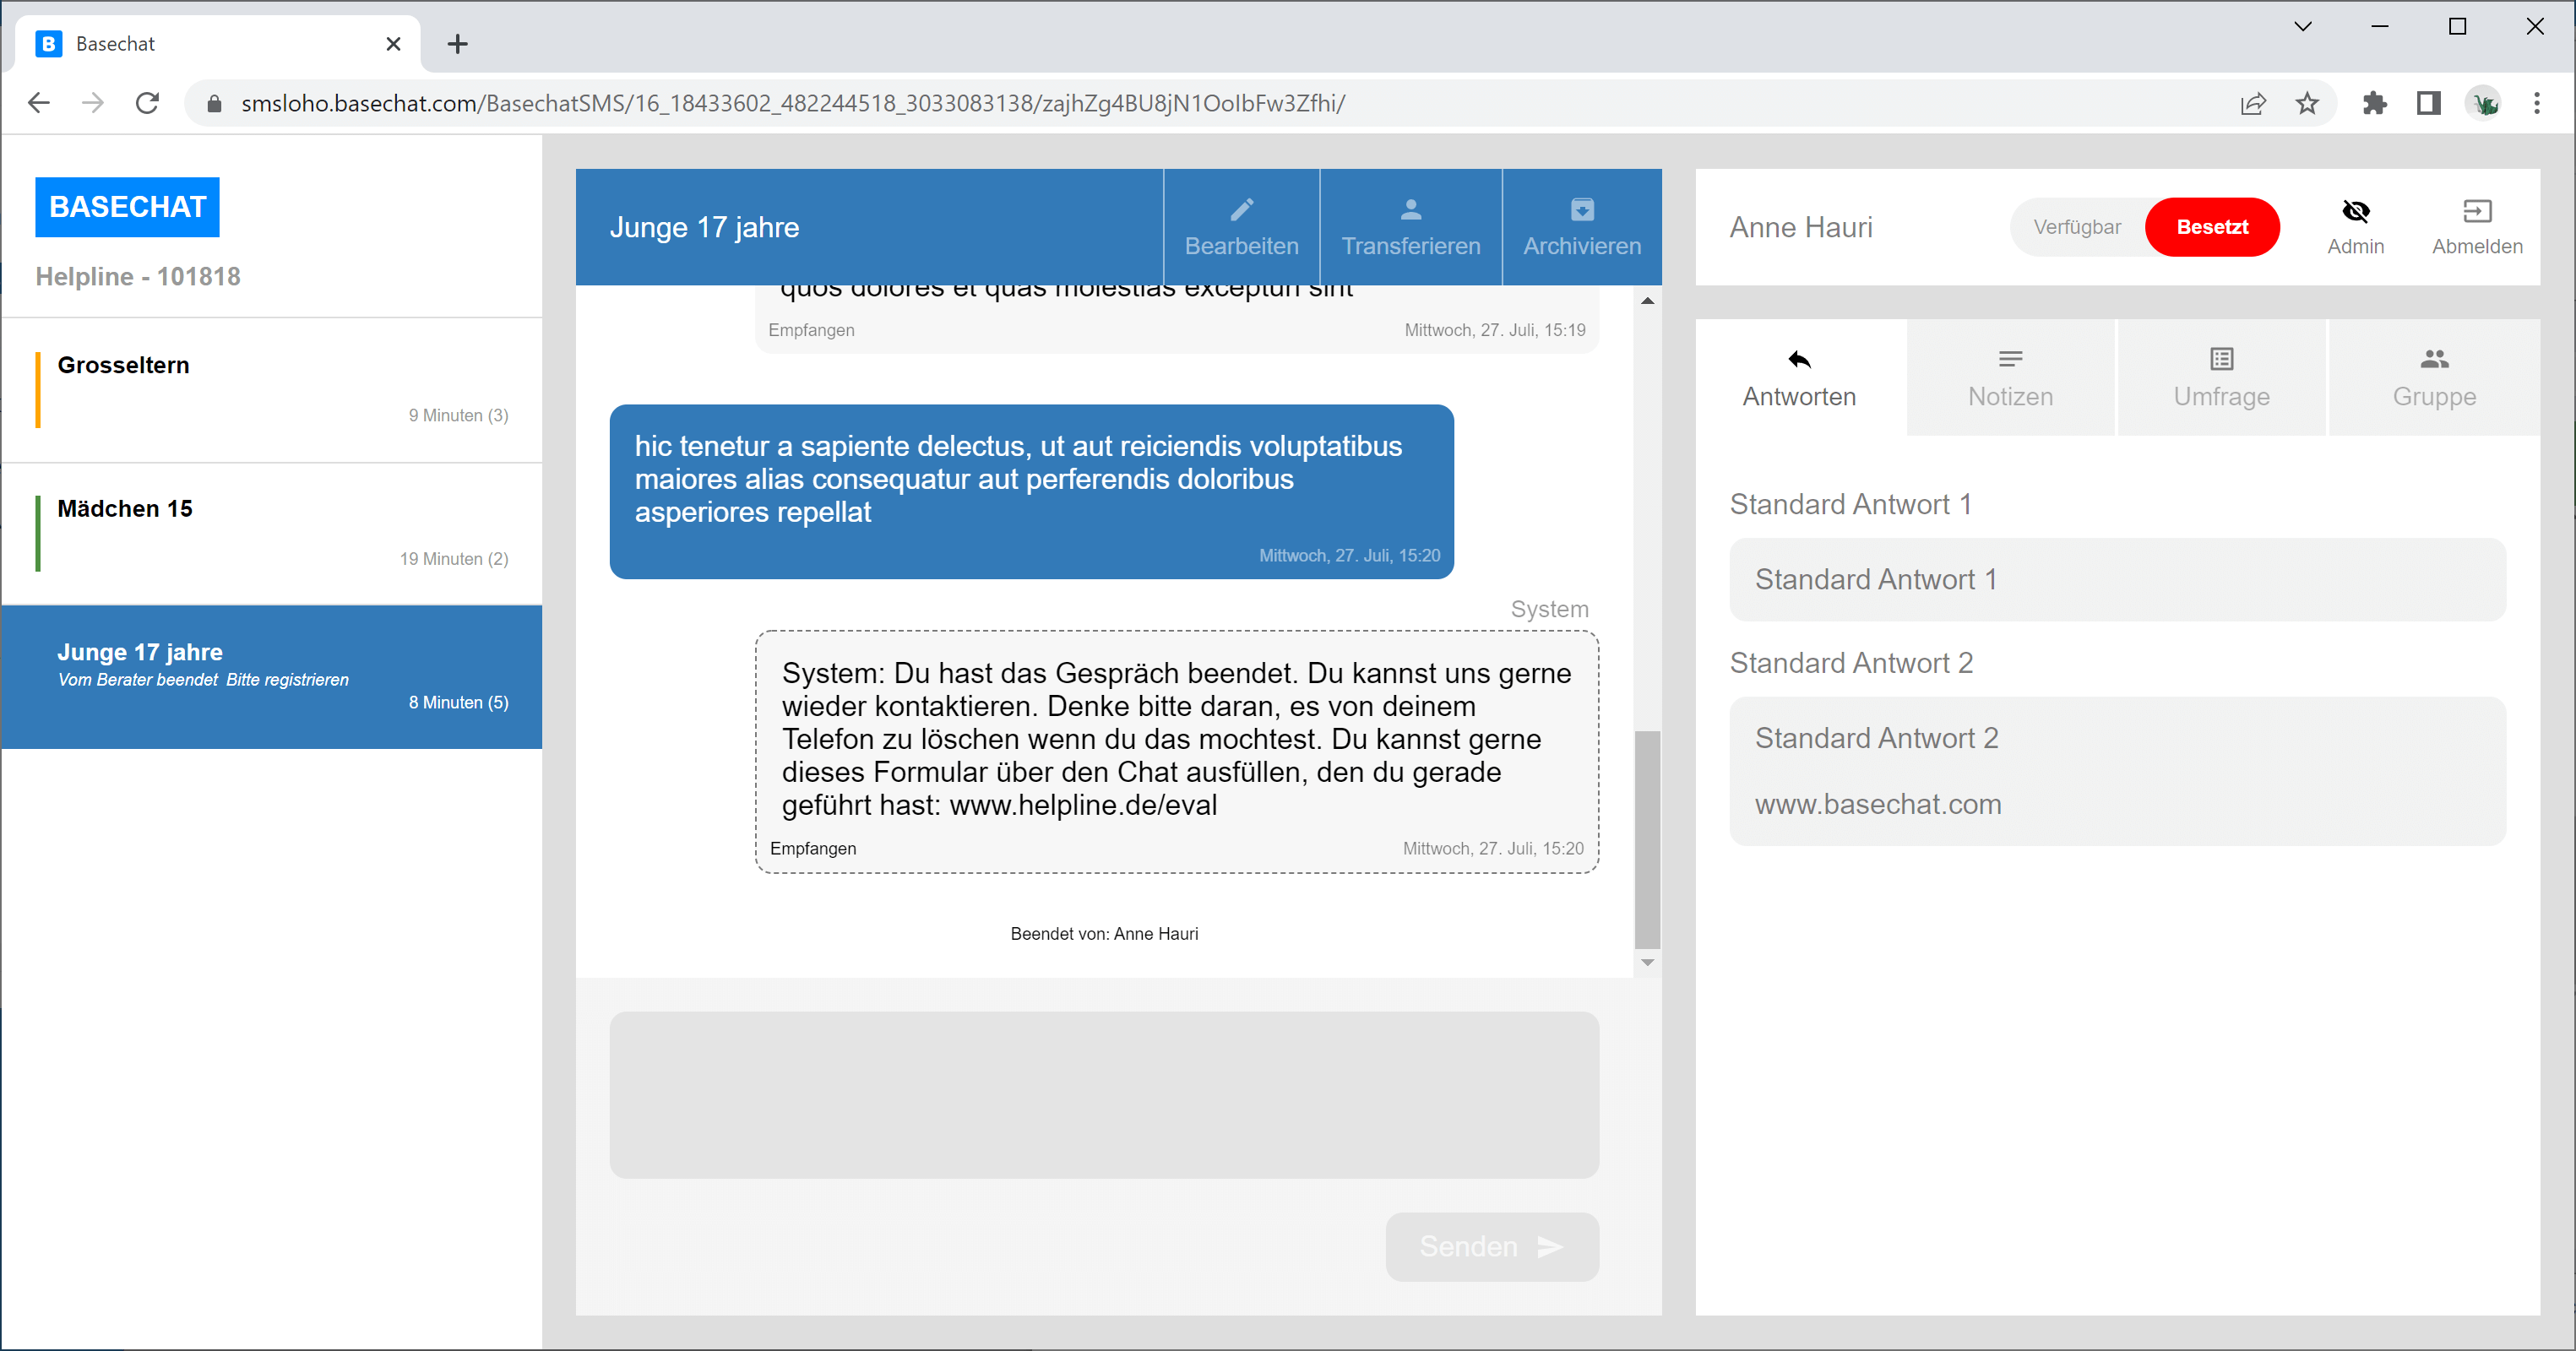
Task: Log out using Abmelden icon
Action: (2476, 211)
